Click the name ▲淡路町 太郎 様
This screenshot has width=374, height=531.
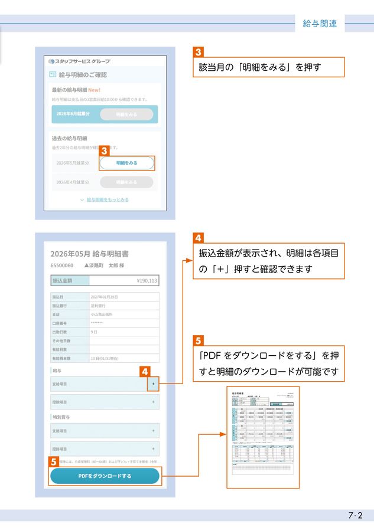click(x=104, y=265)
